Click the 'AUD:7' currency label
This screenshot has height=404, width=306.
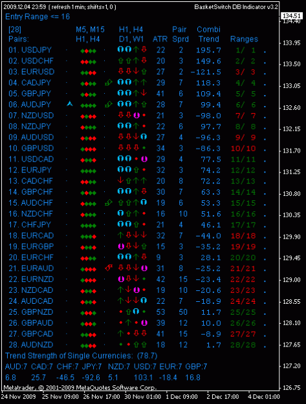[16, 367]
